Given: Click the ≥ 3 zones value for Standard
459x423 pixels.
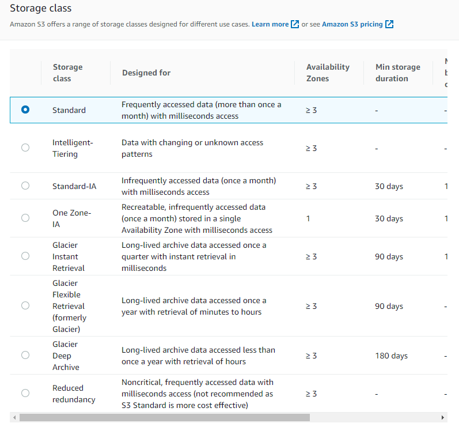Looking at the screenshot, I should (311, 110).
